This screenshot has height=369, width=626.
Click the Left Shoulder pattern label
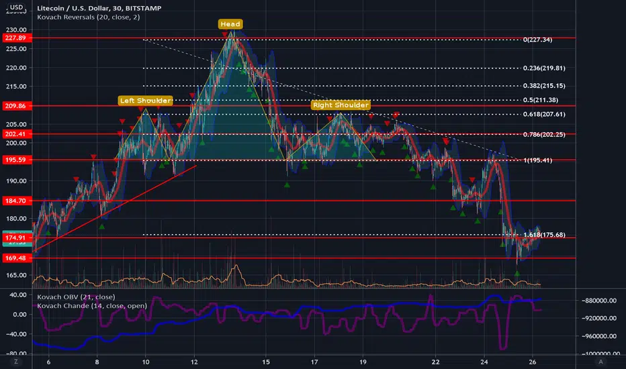click(x=146, y=101)
